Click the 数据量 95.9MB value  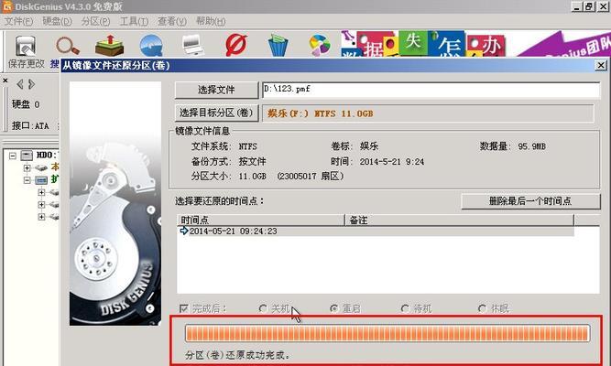(x=532, y=146)
